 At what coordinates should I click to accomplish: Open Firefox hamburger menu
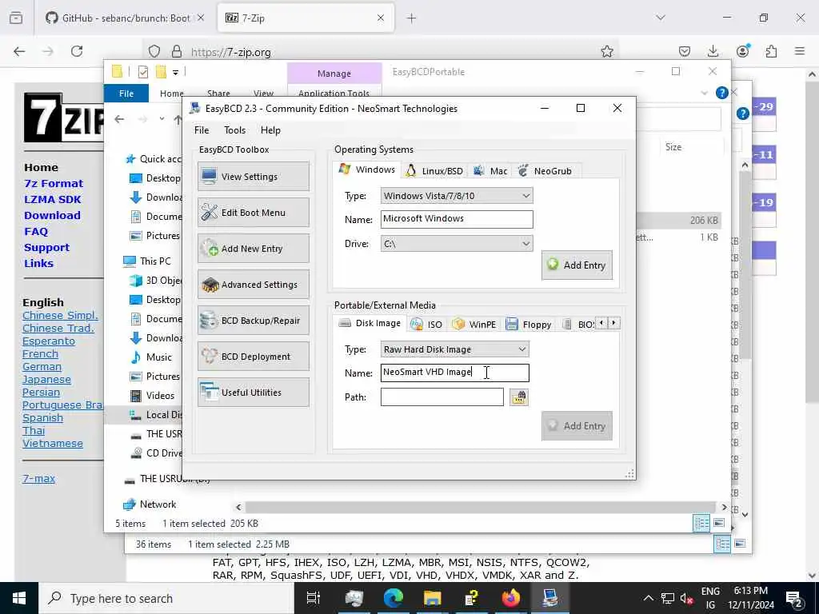click(x=800, y=51)
